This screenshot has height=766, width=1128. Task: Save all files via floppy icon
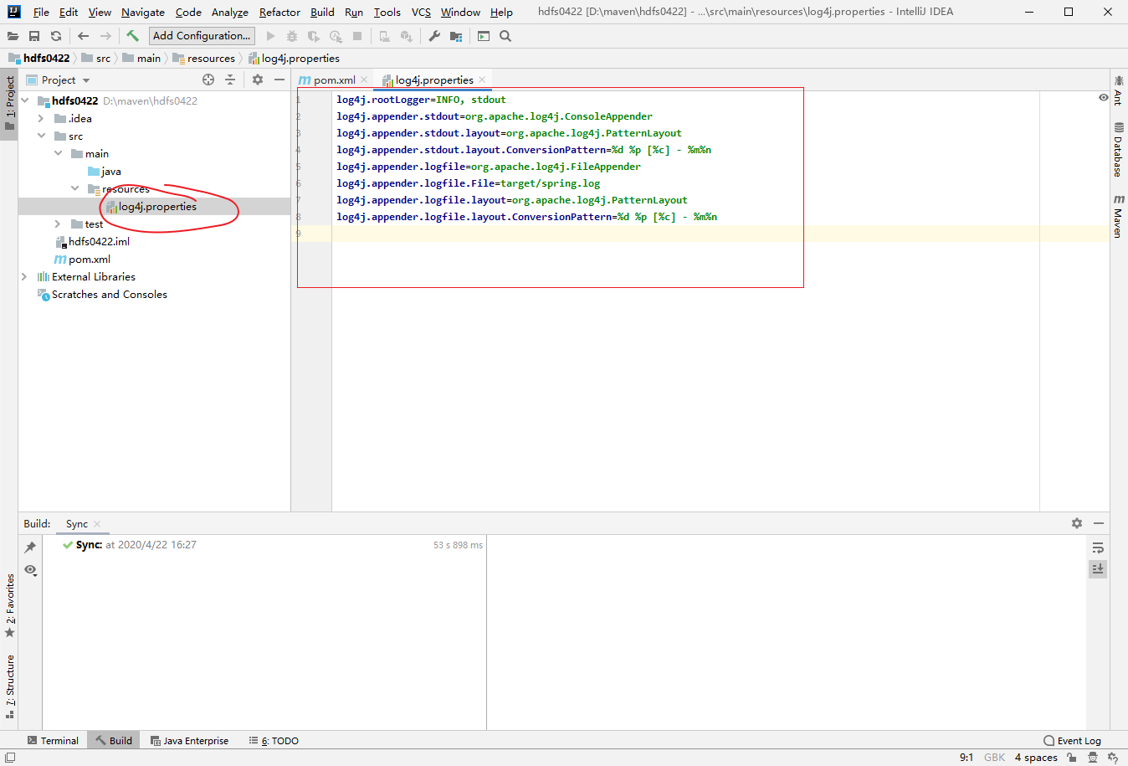tap(34, 36)
